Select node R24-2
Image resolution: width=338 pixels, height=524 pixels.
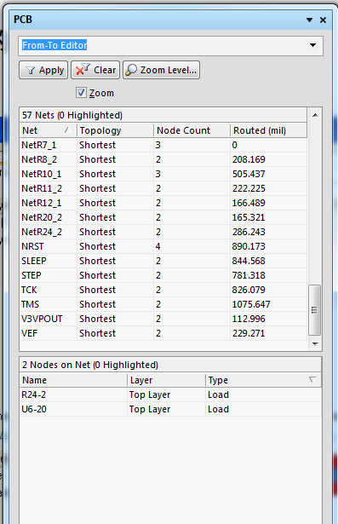tap(170, 394)
